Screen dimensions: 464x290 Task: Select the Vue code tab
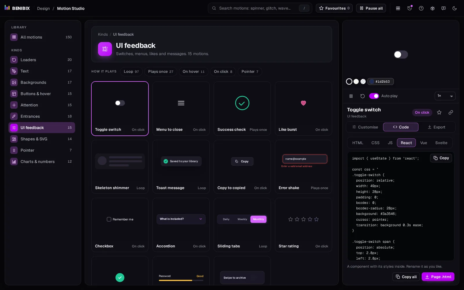(423, 143)
